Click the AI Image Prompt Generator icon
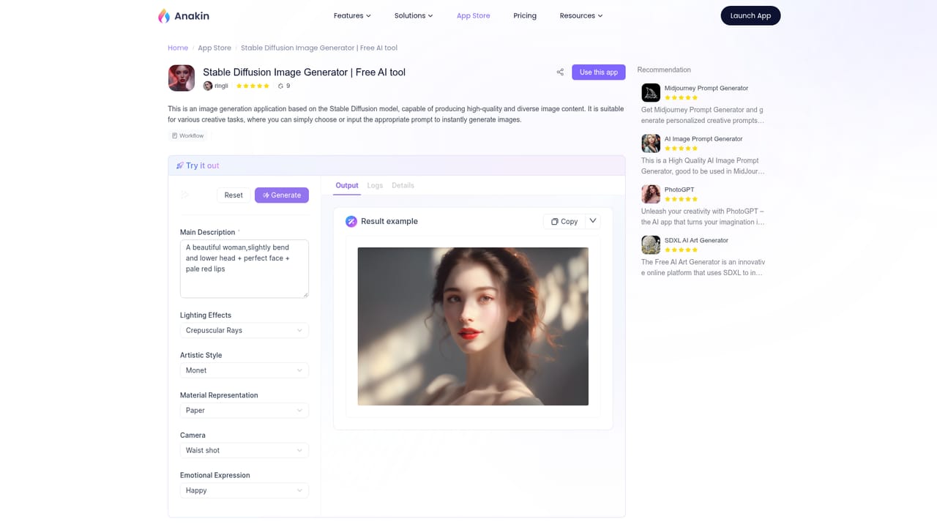Screen dimensions: 937x527 coord(651,143)
